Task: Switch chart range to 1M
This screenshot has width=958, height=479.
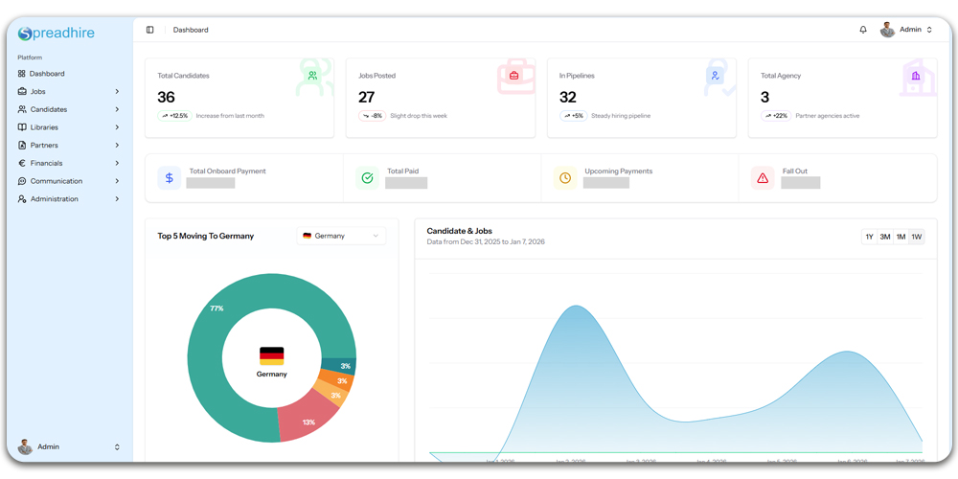Action: coord(901,237)
